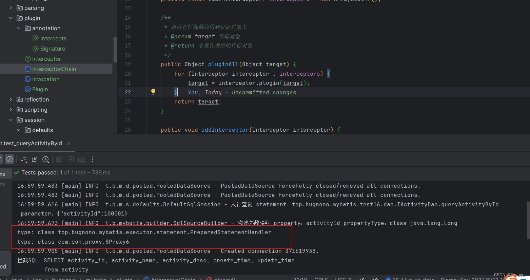
Task: Click the Interceptor interface icon
Action: 28,59
